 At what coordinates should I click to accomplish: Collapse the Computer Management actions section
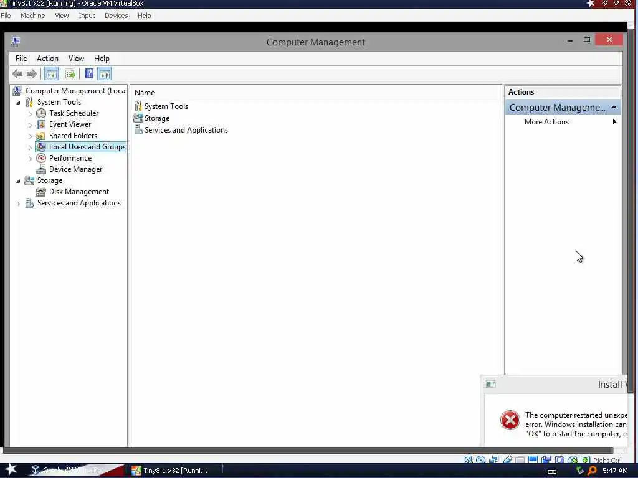click(x=614, y=107)
